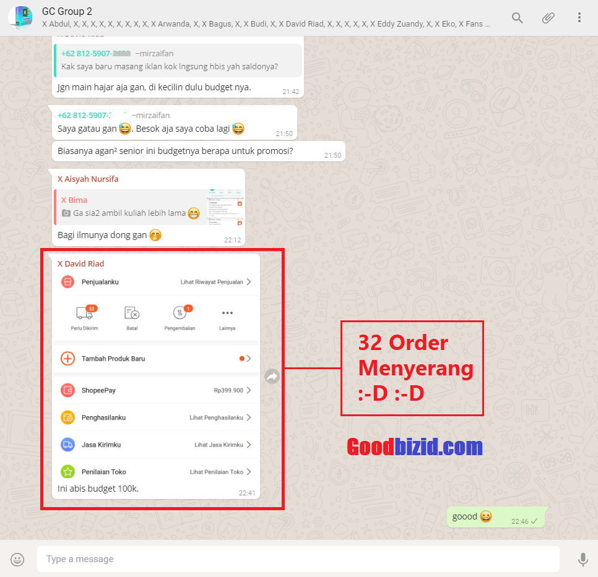598x577 pixels.
Task: Click the Penjualanku shop icon
Action: click(x=67, y=282)
